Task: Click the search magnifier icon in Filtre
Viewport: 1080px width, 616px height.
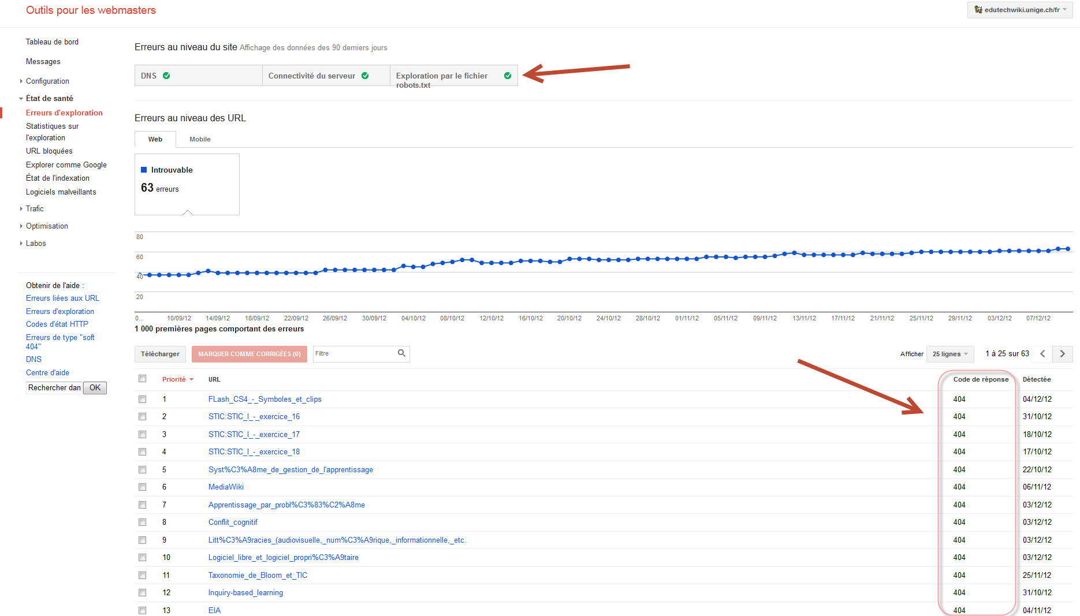Action: (401, 353)
